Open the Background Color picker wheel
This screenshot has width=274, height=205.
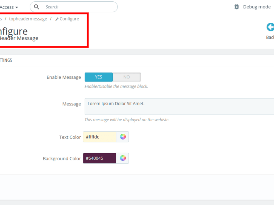[122, 158]
